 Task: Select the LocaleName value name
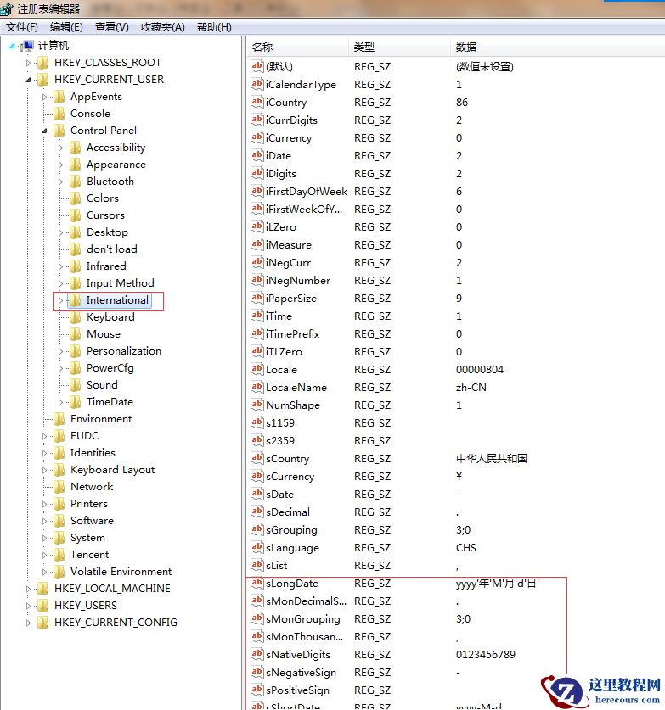[296, 388]
